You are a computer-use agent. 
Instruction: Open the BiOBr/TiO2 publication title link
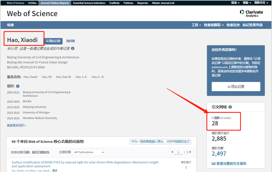tap(85, 164)
